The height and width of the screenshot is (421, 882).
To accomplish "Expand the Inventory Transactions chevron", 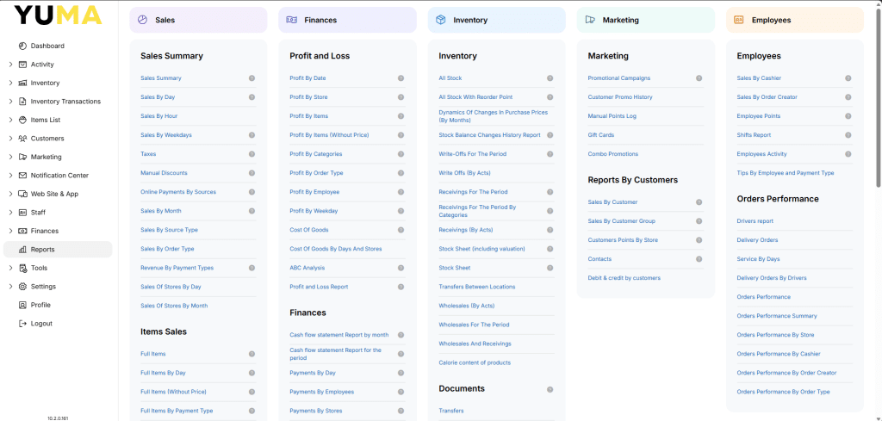I will tap(10, 102).
